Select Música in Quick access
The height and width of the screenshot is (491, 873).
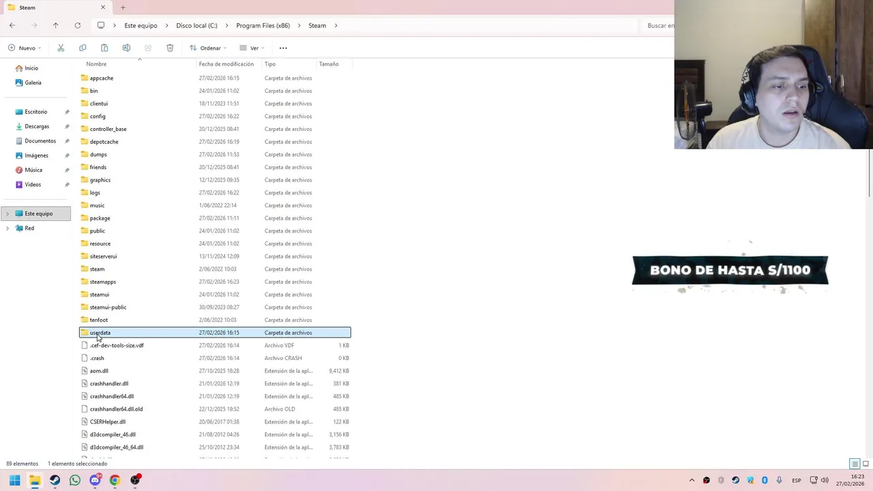click(33, 170)
